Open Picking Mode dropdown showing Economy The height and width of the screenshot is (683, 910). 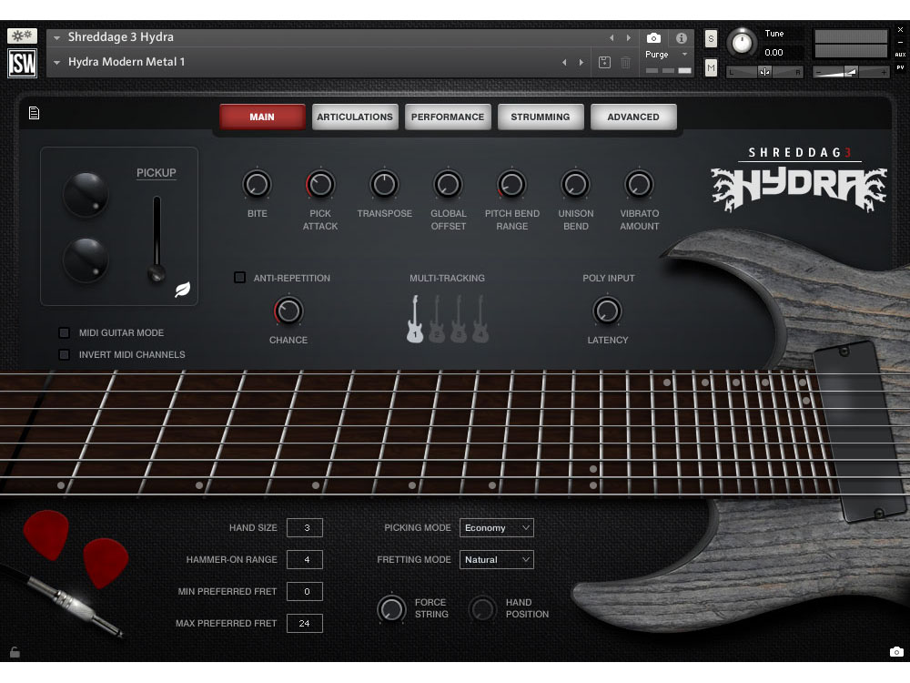tap(496, 527)
